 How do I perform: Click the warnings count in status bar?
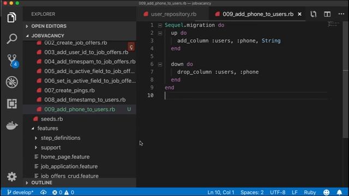click(69, 192)
